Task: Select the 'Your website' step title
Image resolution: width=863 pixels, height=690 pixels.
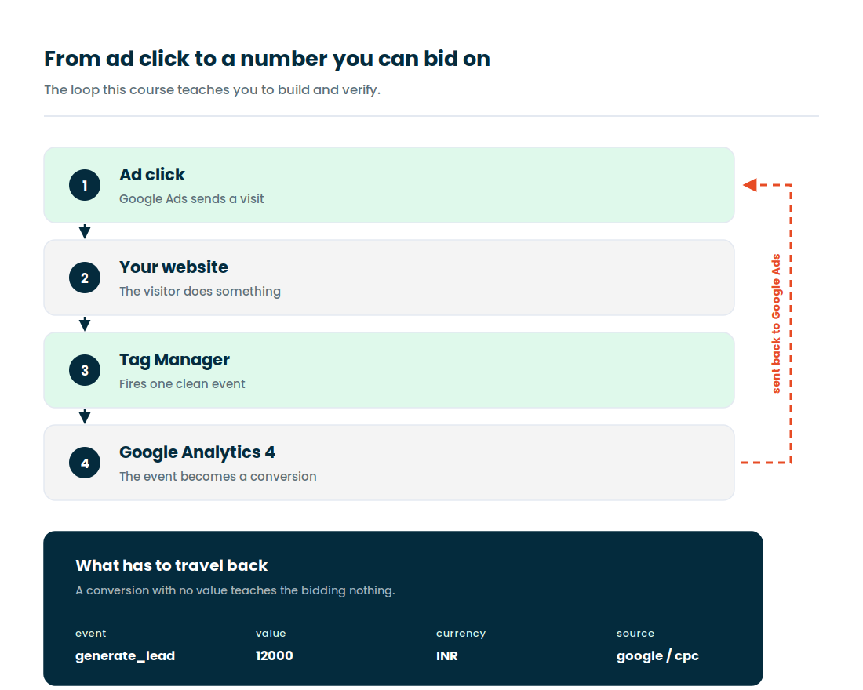Action: 173,267
